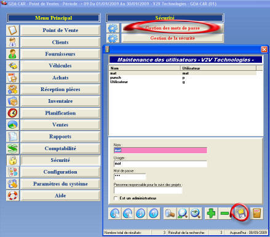Click the pink Nom input field
The height and width of the screenshot is (237, 270).
coord(161,150)
